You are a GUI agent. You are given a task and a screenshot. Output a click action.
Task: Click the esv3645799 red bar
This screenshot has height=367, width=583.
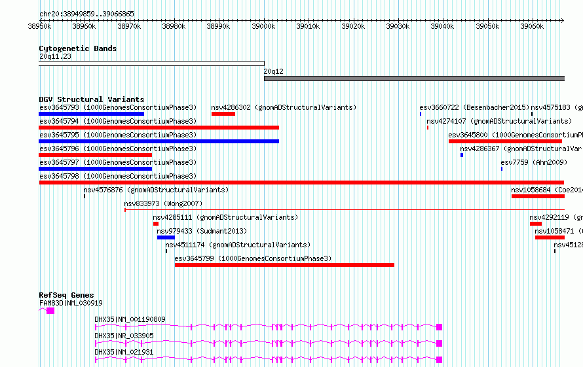[x=284, y=265]
